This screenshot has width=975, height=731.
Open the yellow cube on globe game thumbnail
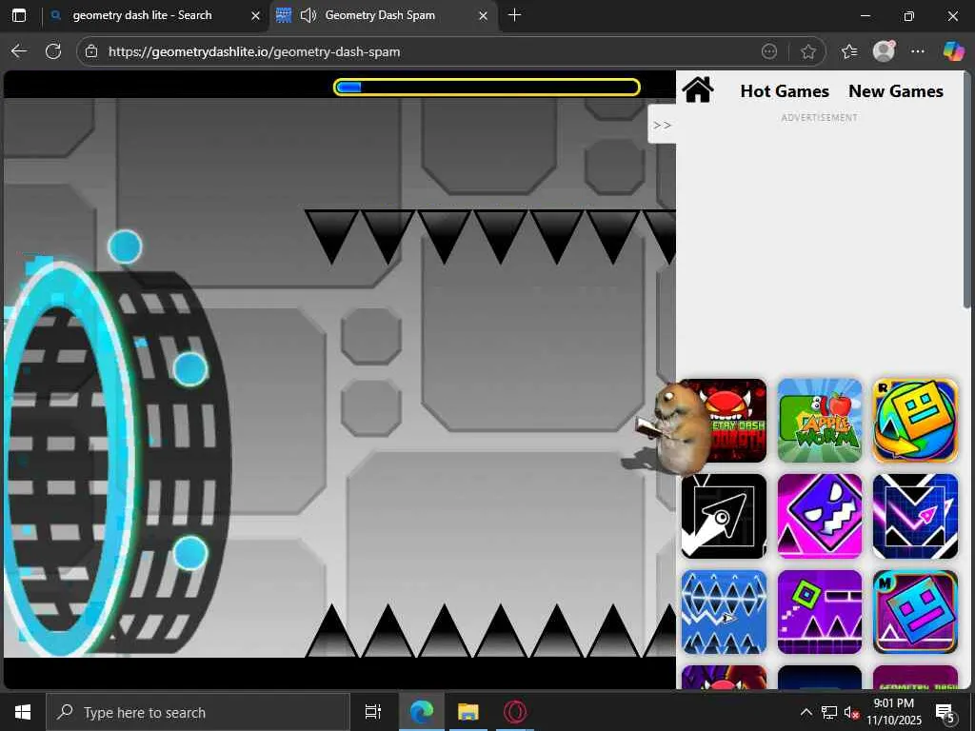(915, 421)
